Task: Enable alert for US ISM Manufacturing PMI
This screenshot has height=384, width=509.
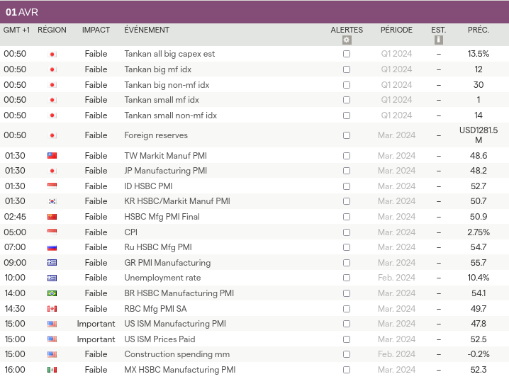Action: tap(347, 324)
